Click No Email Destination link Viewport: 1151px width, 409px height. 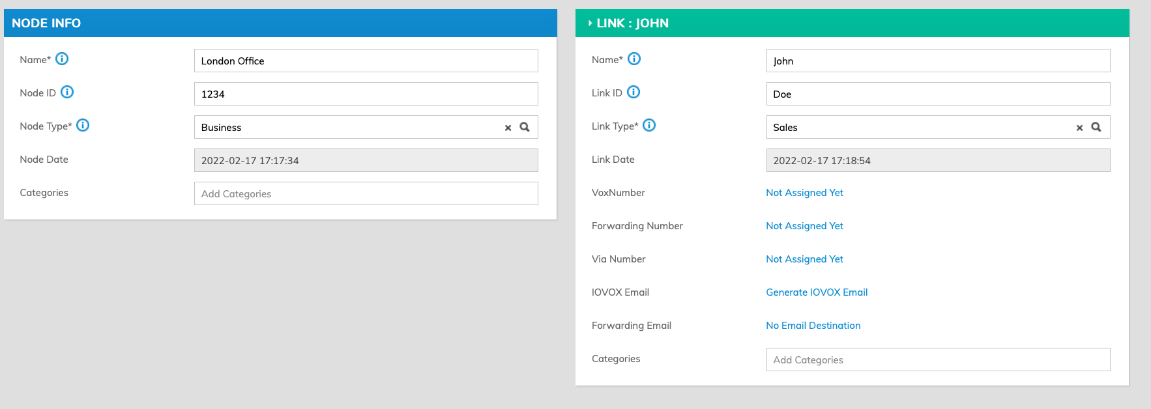tap(813, 326)
